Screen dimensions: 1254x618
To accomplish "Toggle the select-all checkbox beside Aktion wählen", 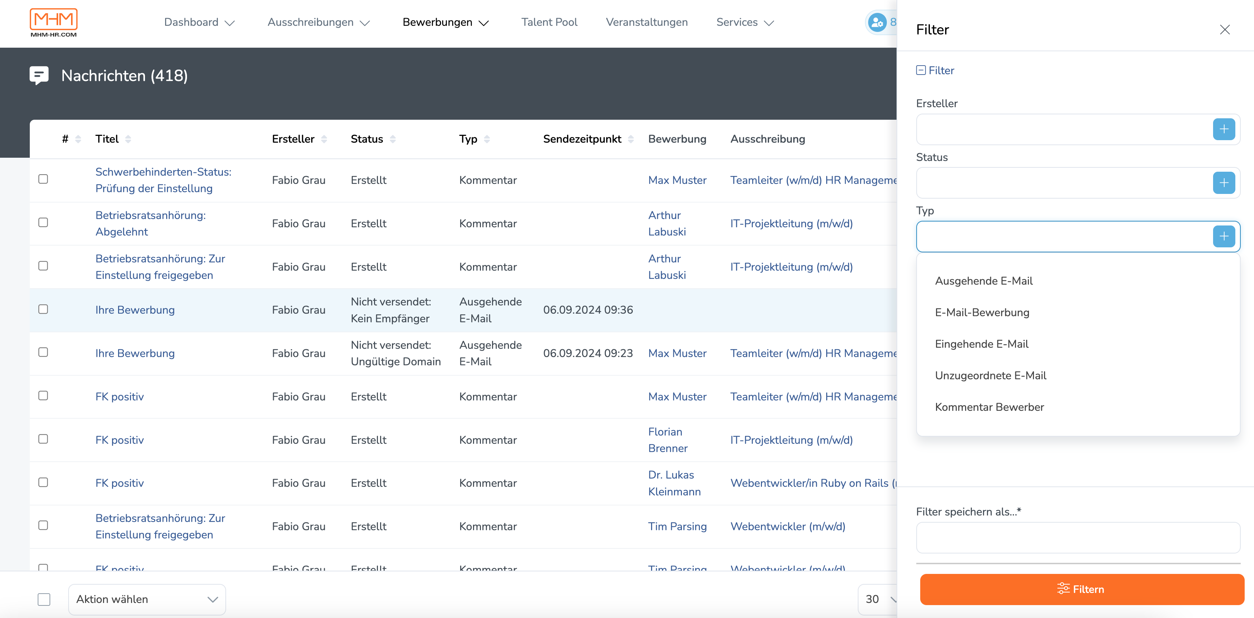I will [44, 599].
